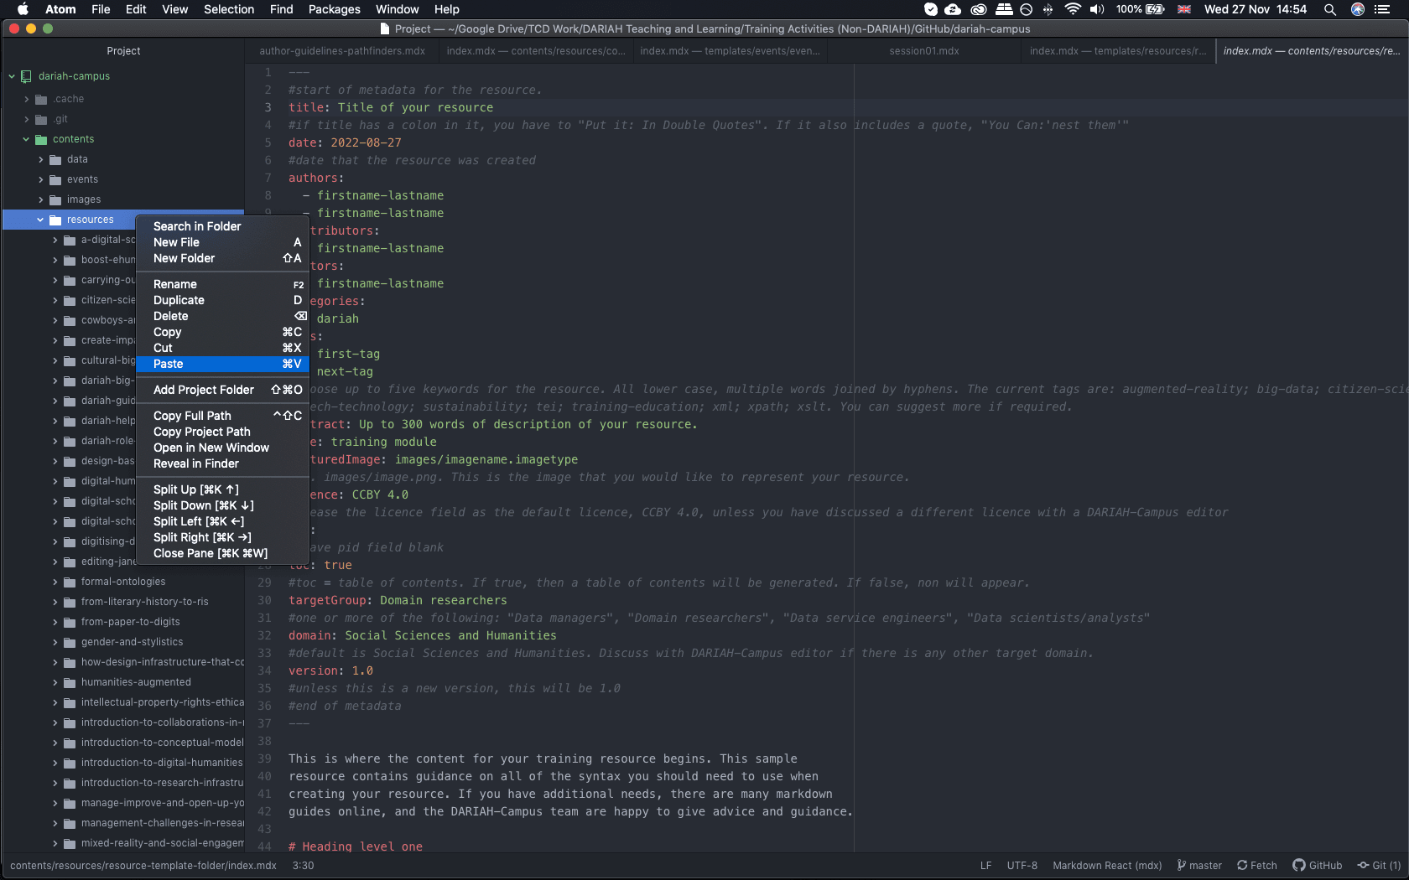This screenshot has width=1409, height=880.
Task: Click the dariah-campus repository icon
Action: [x=26, y=76]
